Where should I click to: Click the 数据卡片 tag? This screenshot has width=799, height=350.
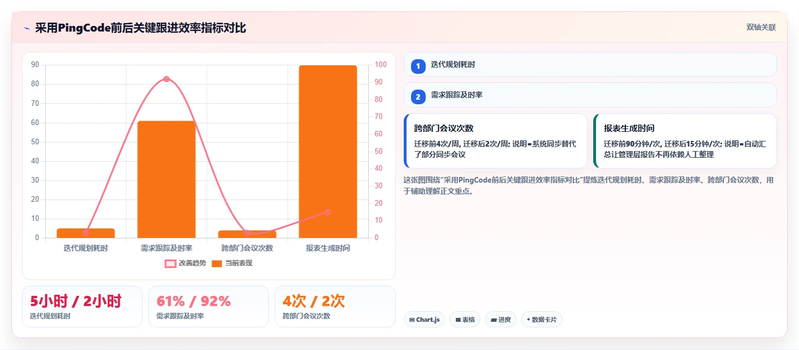pyautogui.click(x=541, y=320)
